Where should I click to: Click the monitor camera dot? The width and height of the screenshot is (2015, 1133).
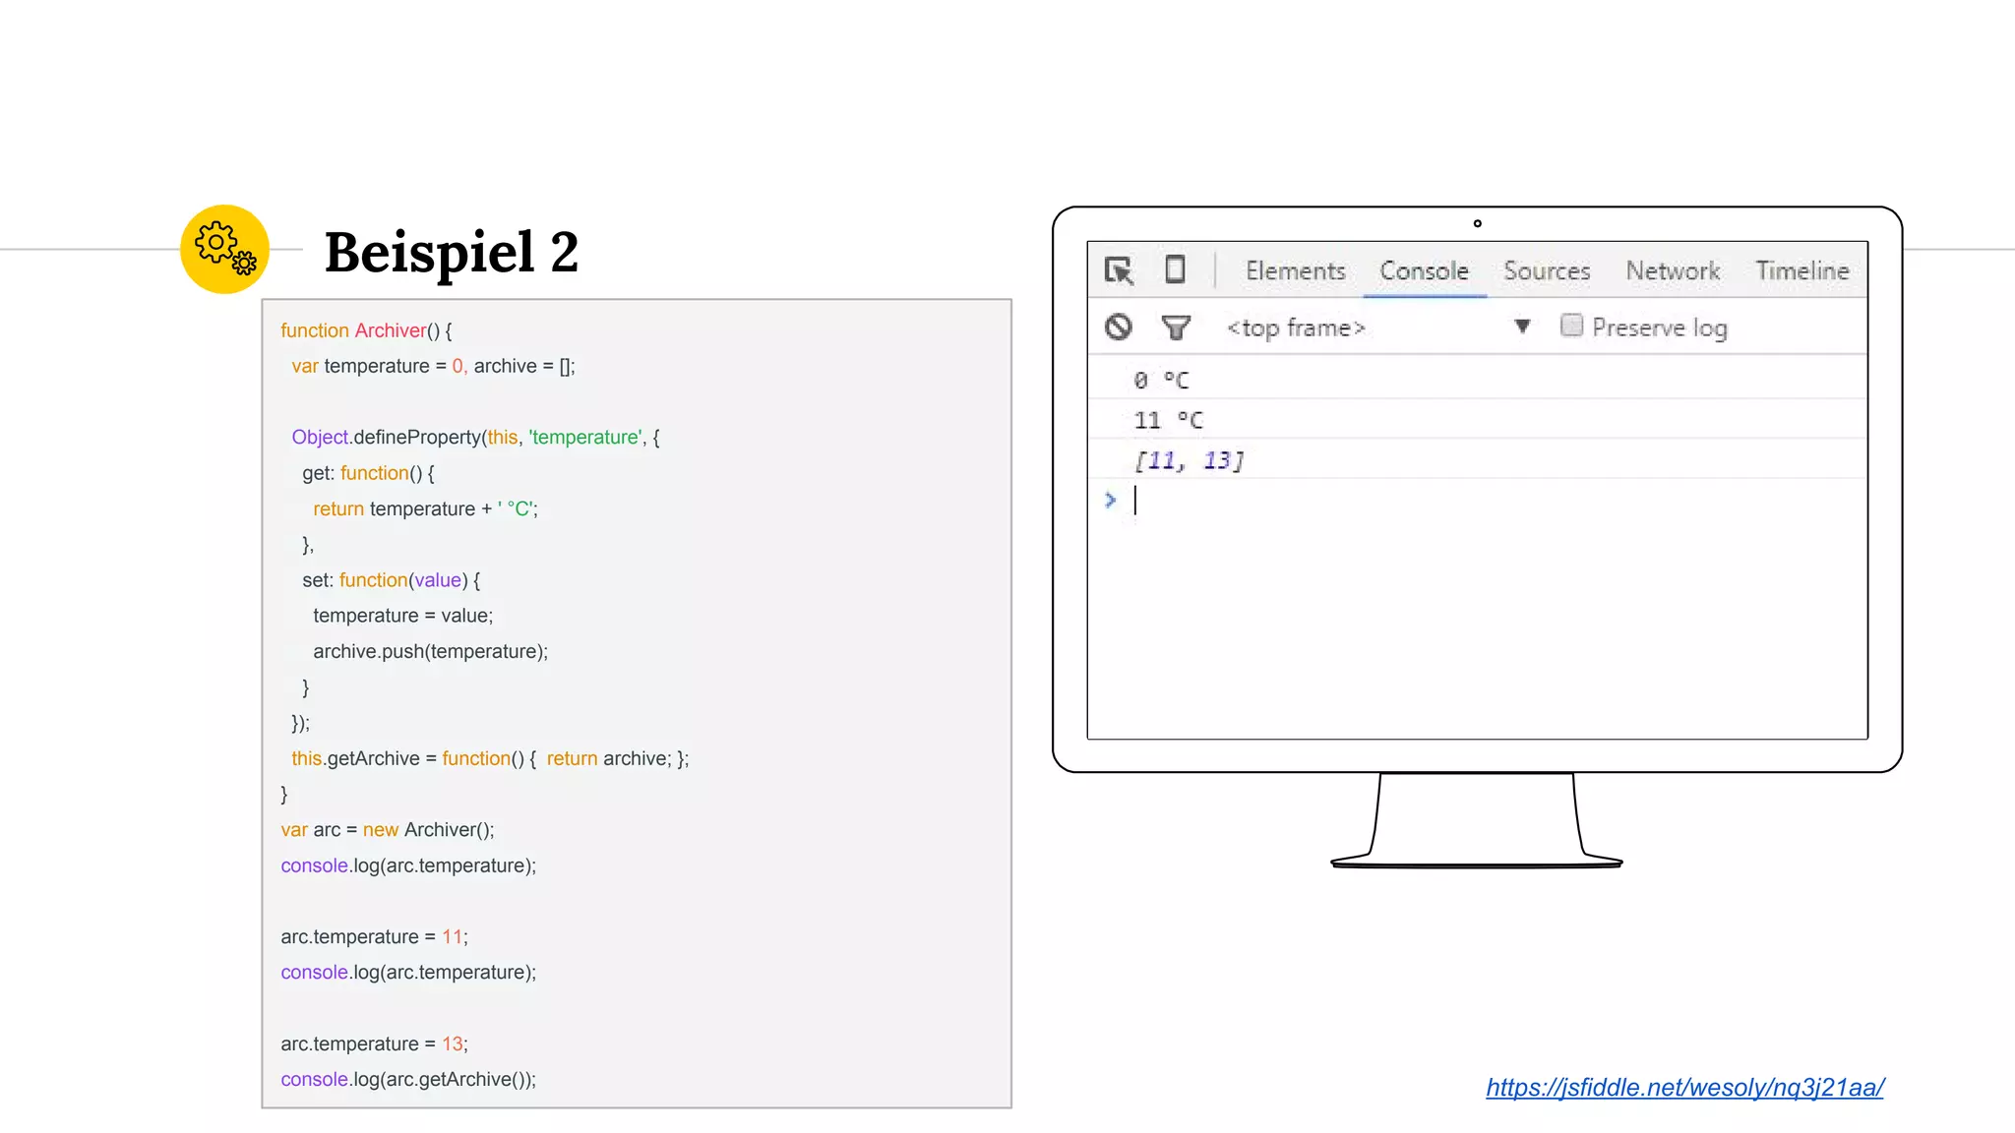[x=1477, y=223]
